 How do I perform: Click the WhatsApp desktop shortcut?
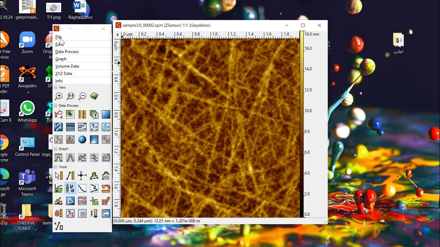(x=27, y=111)
